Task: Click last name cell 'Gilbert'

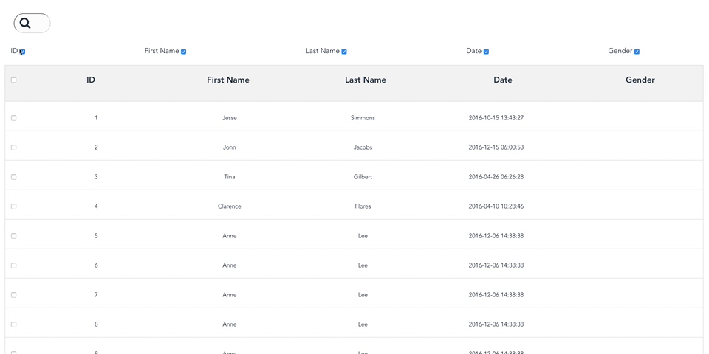Action: coord(363,177)
